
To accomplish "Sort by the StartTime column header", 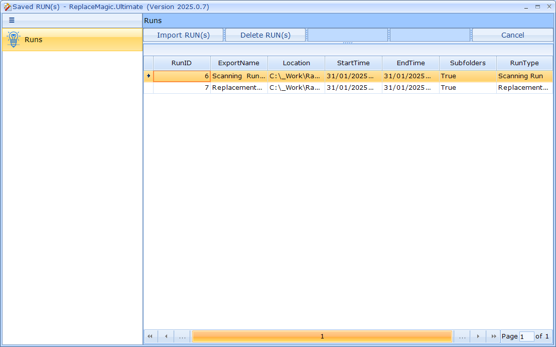I will 353,63.
